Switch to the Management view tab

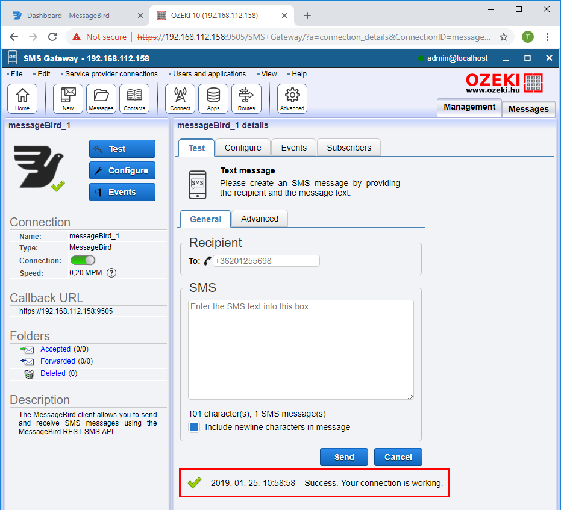pos(469,107)
